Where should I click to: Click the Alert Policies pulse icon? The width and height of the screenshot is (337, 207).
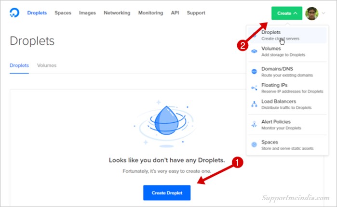pyautogui.click(x=254, y=124)
